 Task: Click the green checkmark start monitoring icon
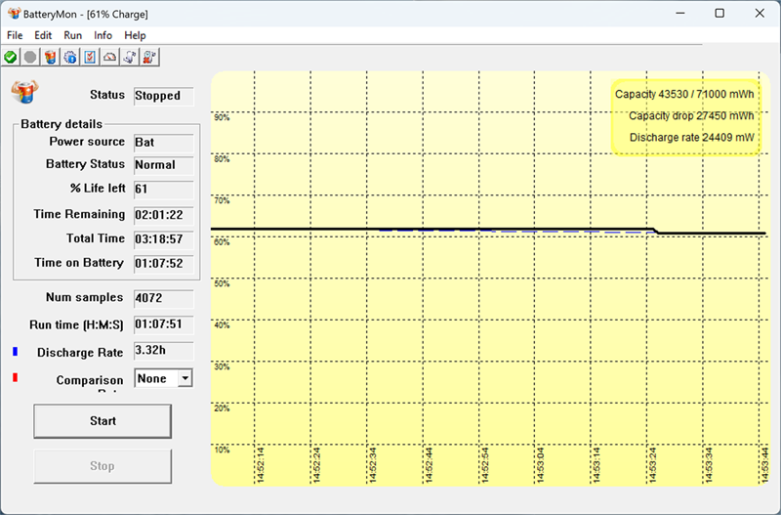[11, 58]
